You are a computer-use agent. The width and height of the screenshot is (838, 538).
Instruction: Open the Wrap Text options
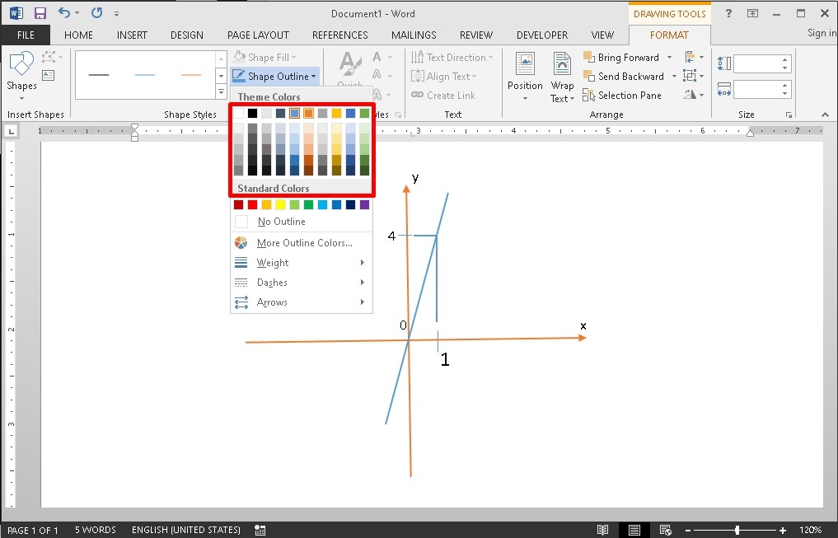(x=562, y=77)
